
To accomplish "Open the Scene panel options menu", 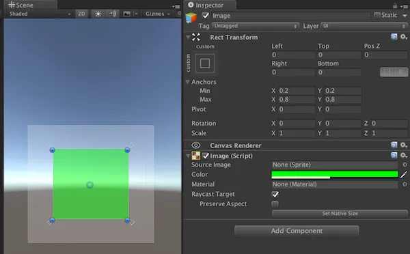I will tap(176, 6).
